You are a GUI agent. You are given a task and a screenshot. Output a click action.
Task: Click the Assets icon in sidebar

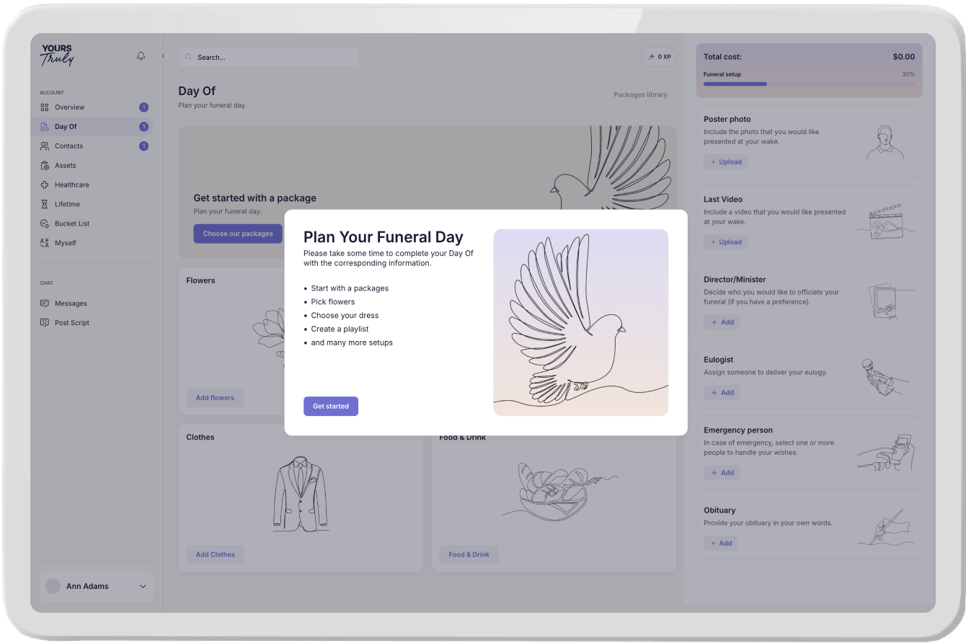pos(45,166)
